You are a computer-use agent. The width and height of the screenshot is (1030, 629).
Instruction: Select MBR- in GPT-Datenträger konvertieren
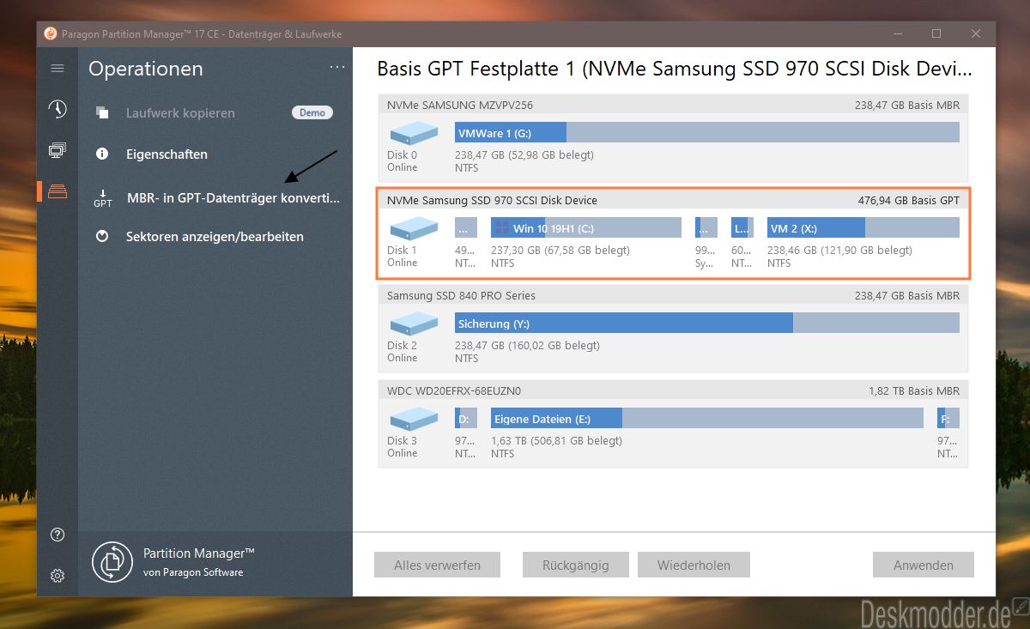(x=233, y=198)
